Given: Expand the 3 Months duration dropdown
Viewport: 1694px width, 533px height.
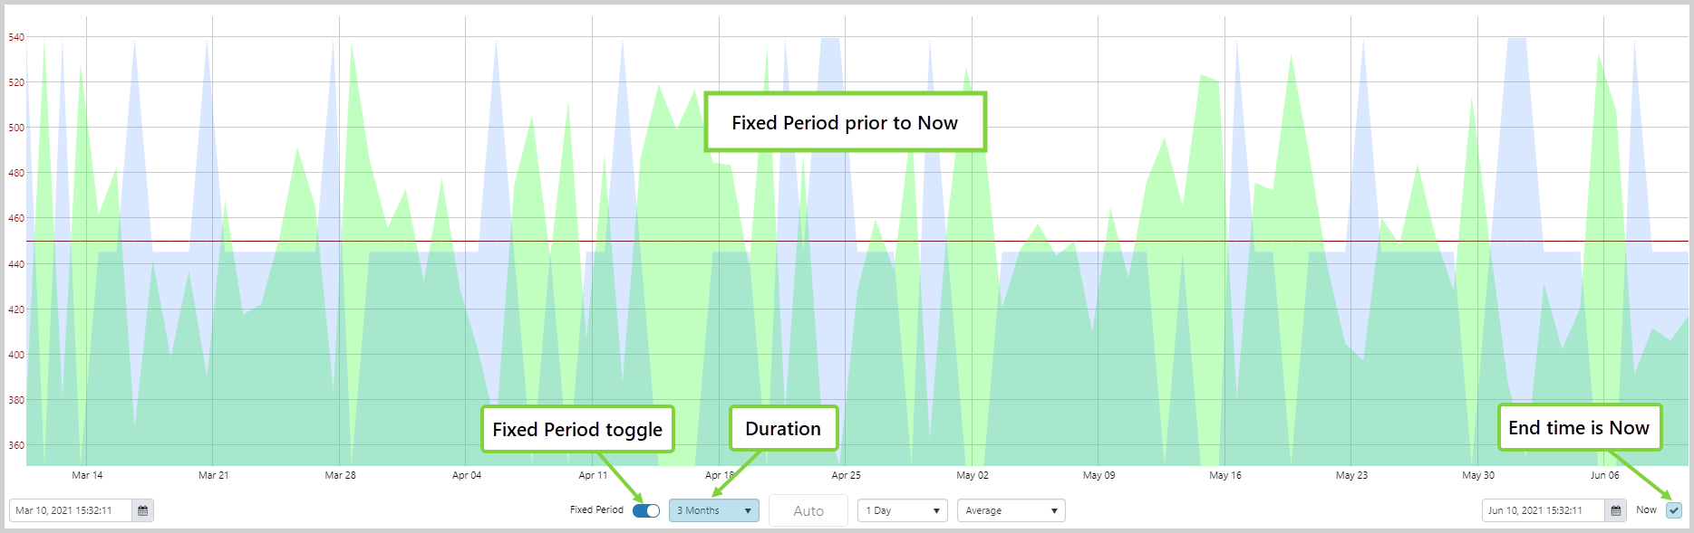Looking at the screenshot, I should [714, 510].
